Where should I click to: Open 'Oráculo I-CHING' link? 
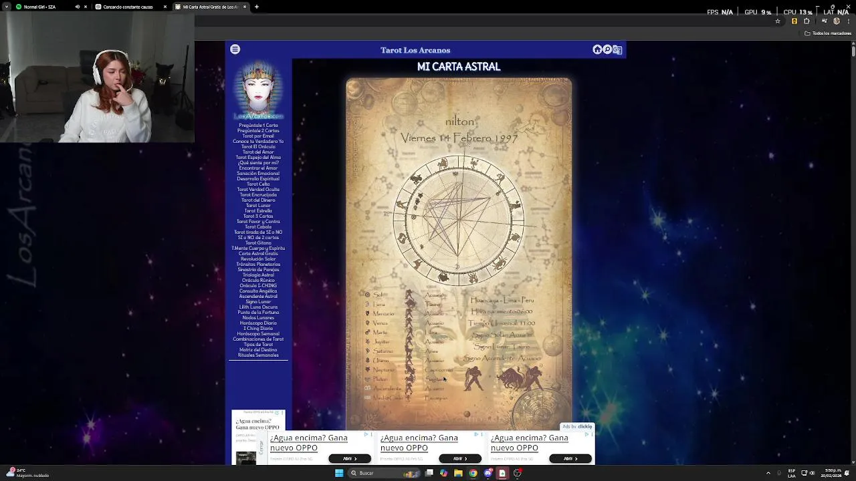258,286
